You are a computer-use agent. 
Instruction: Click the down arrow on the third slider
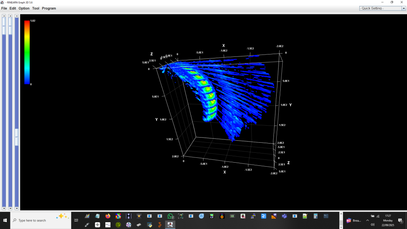17,208
